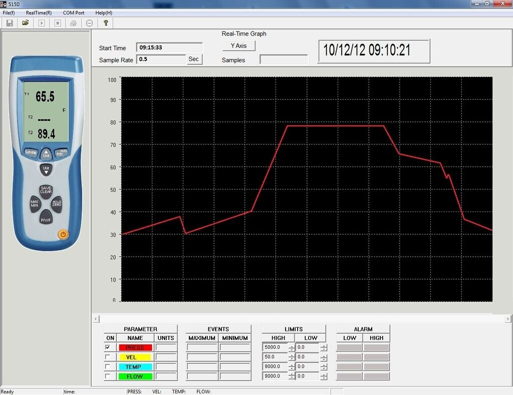Adjust the VEL low limit spinner
This screenshot has width=513, height=395.
(x=324, y=357)
